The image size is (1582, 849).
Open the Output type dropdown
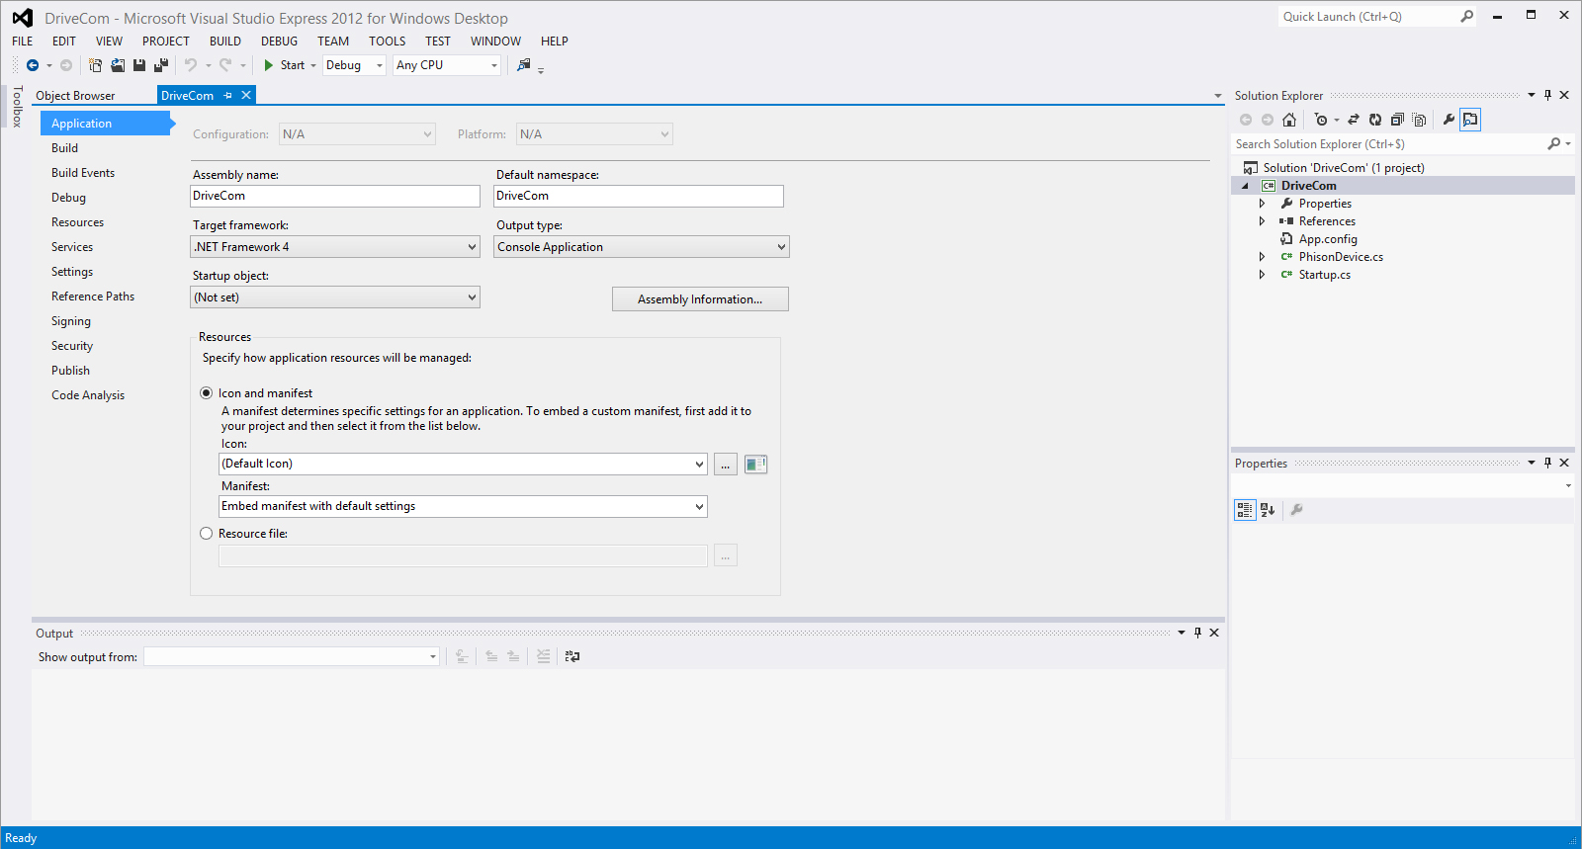[642, 247]
